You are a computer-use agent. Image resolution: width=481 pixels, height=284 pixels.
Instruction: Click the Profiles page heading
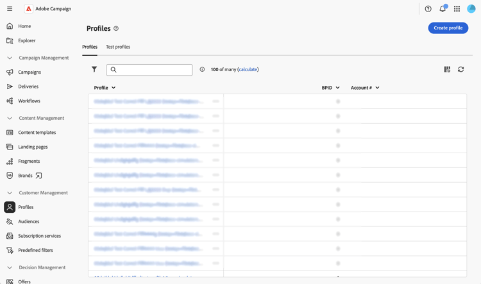99,28
